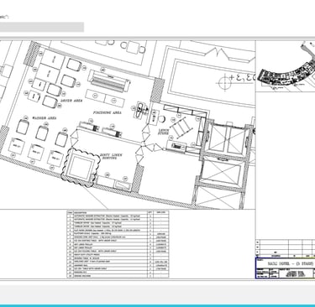The width and height of the screenshot is (315, 307).
Task: Click the grey redacted field at top left
Action: tap(42, 27)
